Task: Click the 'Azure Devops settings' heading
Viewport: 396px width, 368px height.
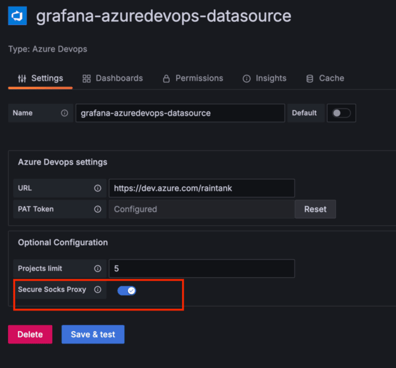Action: [x=63, y=162]
